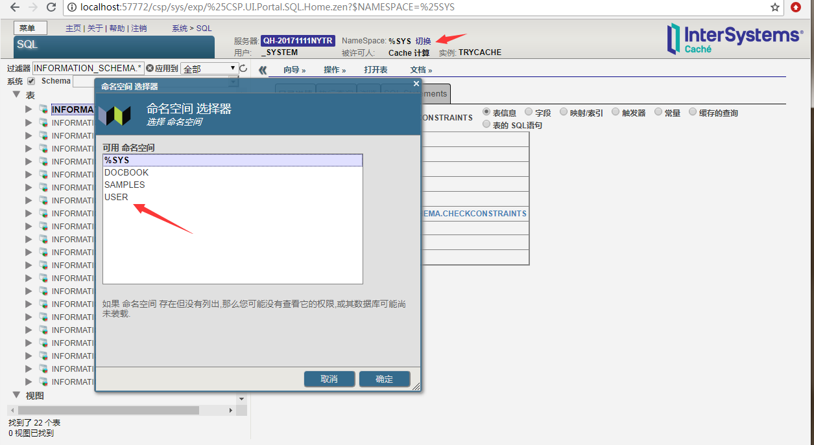The width and height of the screenshot is (814, 445).
Task: Click the refresh icon next to 全部 dropdown
Action: point(242,67)
